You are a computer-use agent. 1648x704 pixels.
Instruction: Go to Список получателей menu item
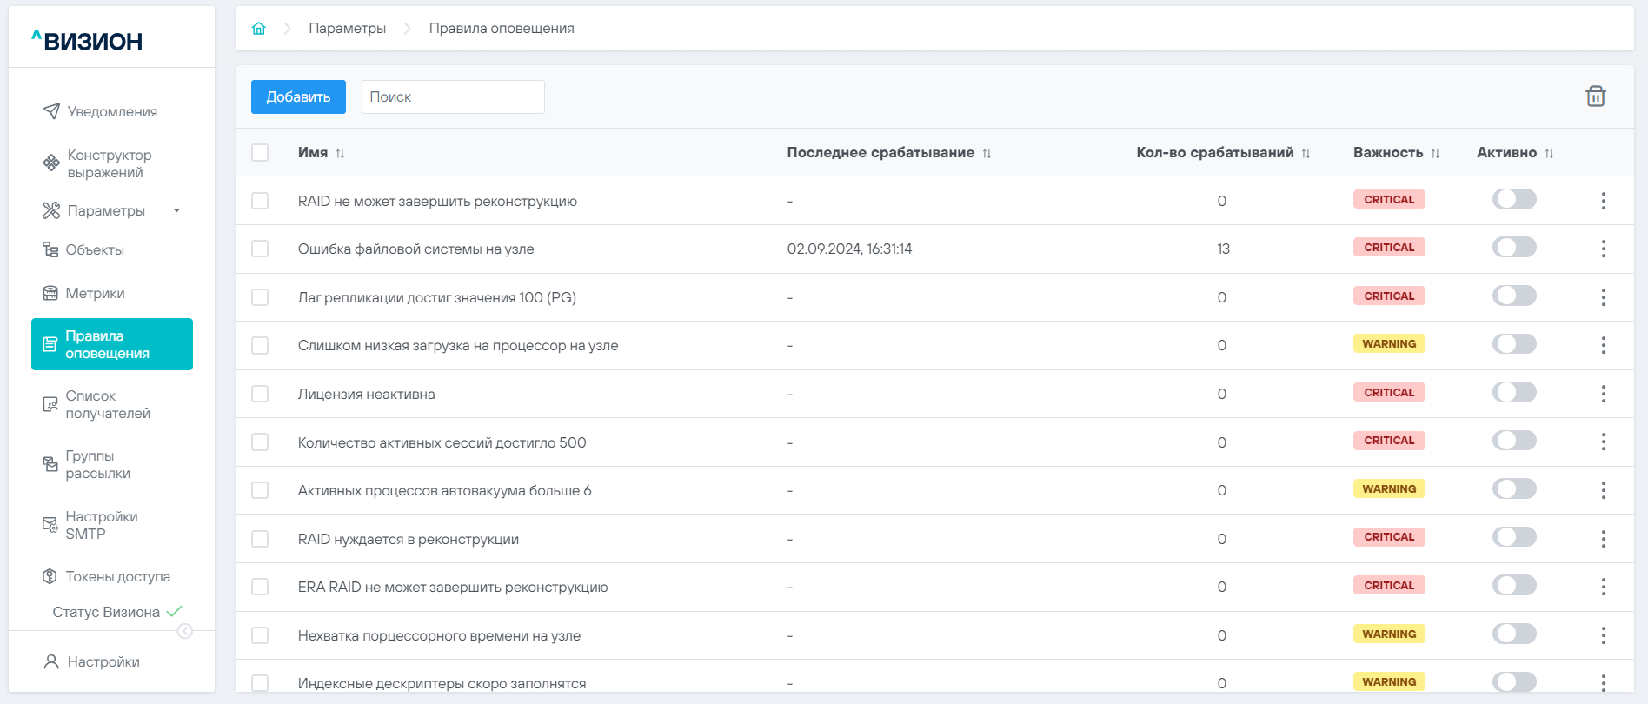coord(108,404)
